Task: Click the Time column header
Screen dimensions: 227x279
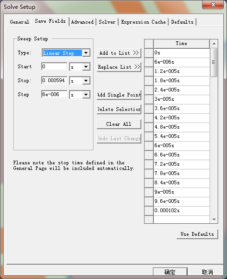Action: 182,44
